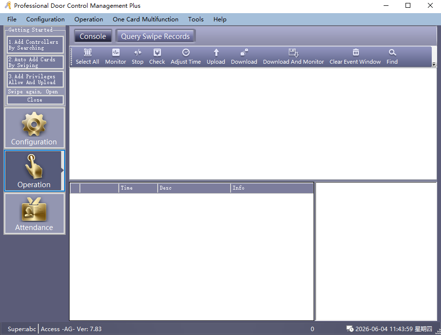The image size is (441, 335).
Task: Switch to Query Swipe Records tab
Action: [x=155, y=36]
